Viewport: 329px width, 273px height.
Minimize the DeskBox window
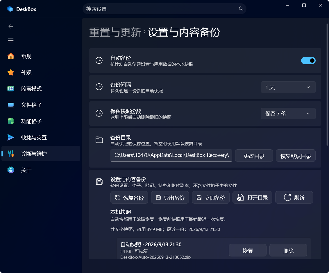[x=287, y=6]
